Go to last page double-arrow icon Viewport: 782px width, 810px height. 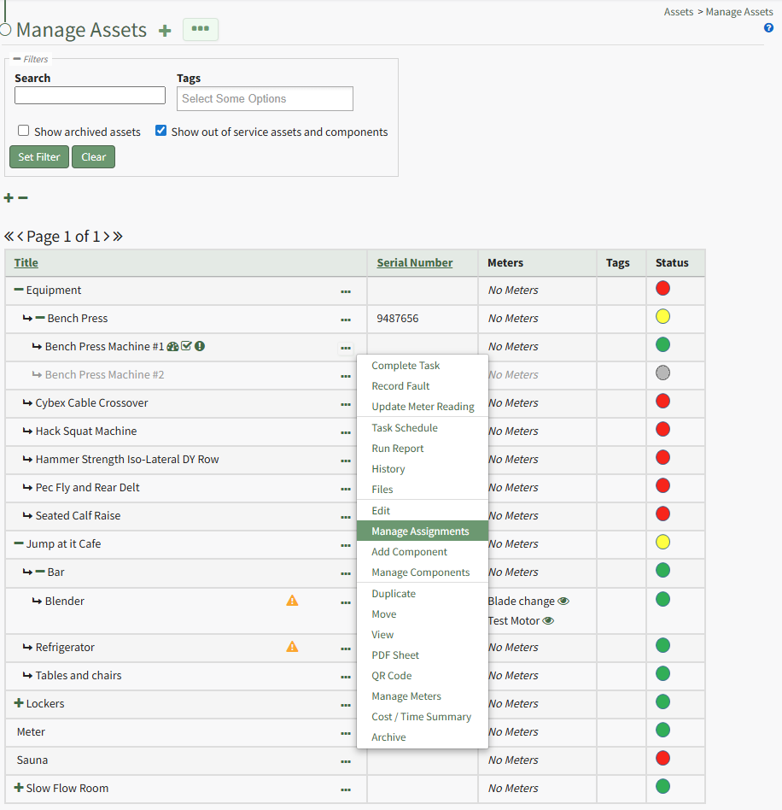pyautogui.click(x=118, y=237)
